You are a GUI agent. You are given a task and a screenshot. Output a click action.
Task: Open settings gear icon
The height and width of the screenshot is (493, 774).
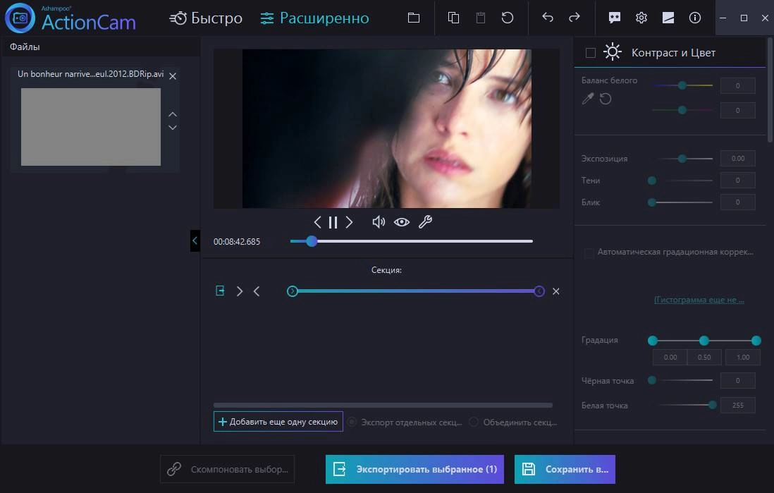pyautogui.click(x=641, y=18)
